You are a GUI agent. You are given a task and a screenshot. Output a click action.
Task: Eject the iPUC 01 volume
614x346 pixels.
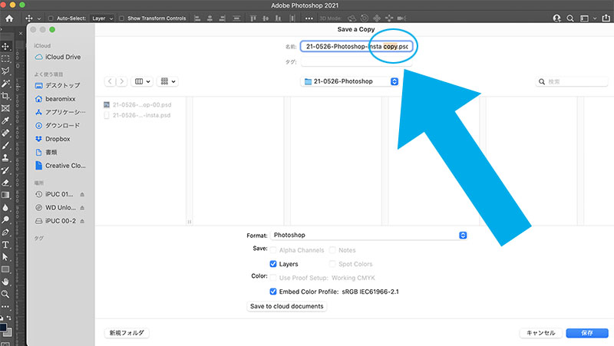[82, 195]
